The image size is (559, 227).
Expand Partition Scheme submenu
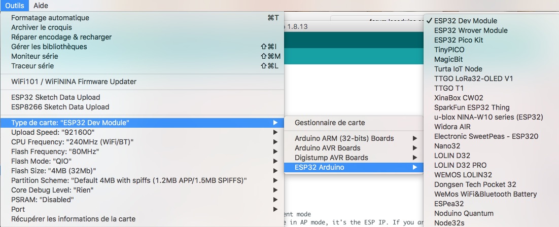click(142, 180)
